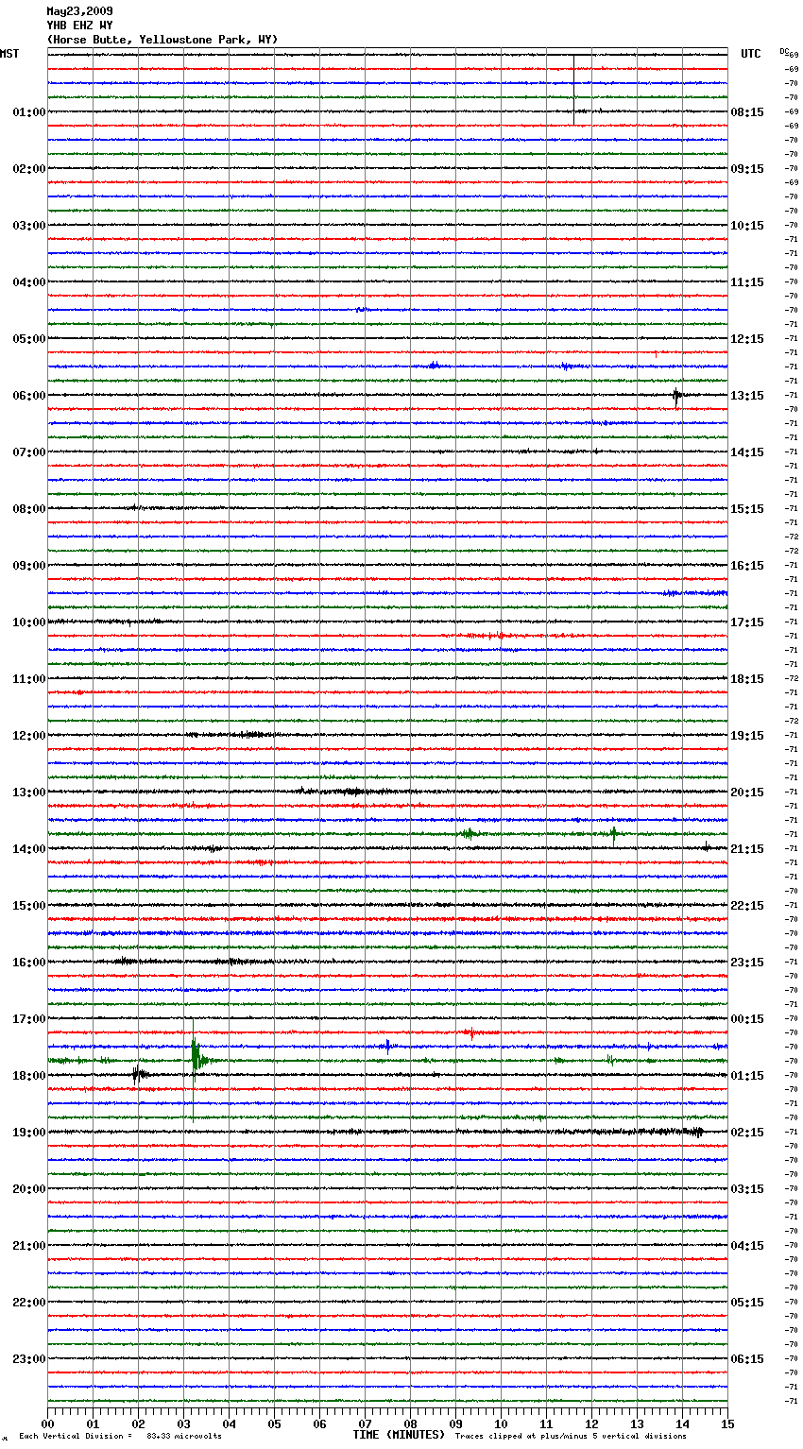Select the MST time label "02:00"
This screenshot has height=1449, width=803.
click(x=29, y=169)
